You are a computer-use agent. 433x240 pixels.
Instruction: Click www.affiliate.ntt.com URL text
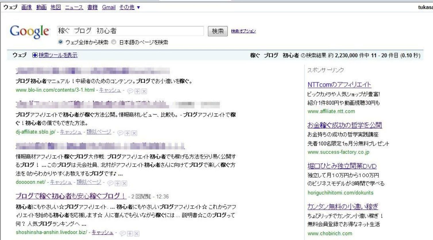click(331, 111)
